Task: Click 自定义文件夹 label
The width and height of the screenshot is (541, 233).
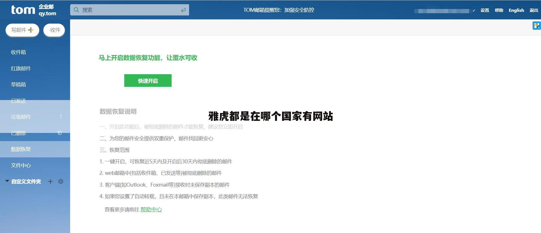Action: click(26, 182)
